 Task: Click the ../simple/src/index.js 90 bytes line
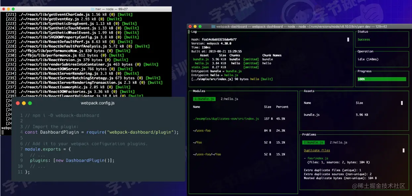click(x=232, y=79)
